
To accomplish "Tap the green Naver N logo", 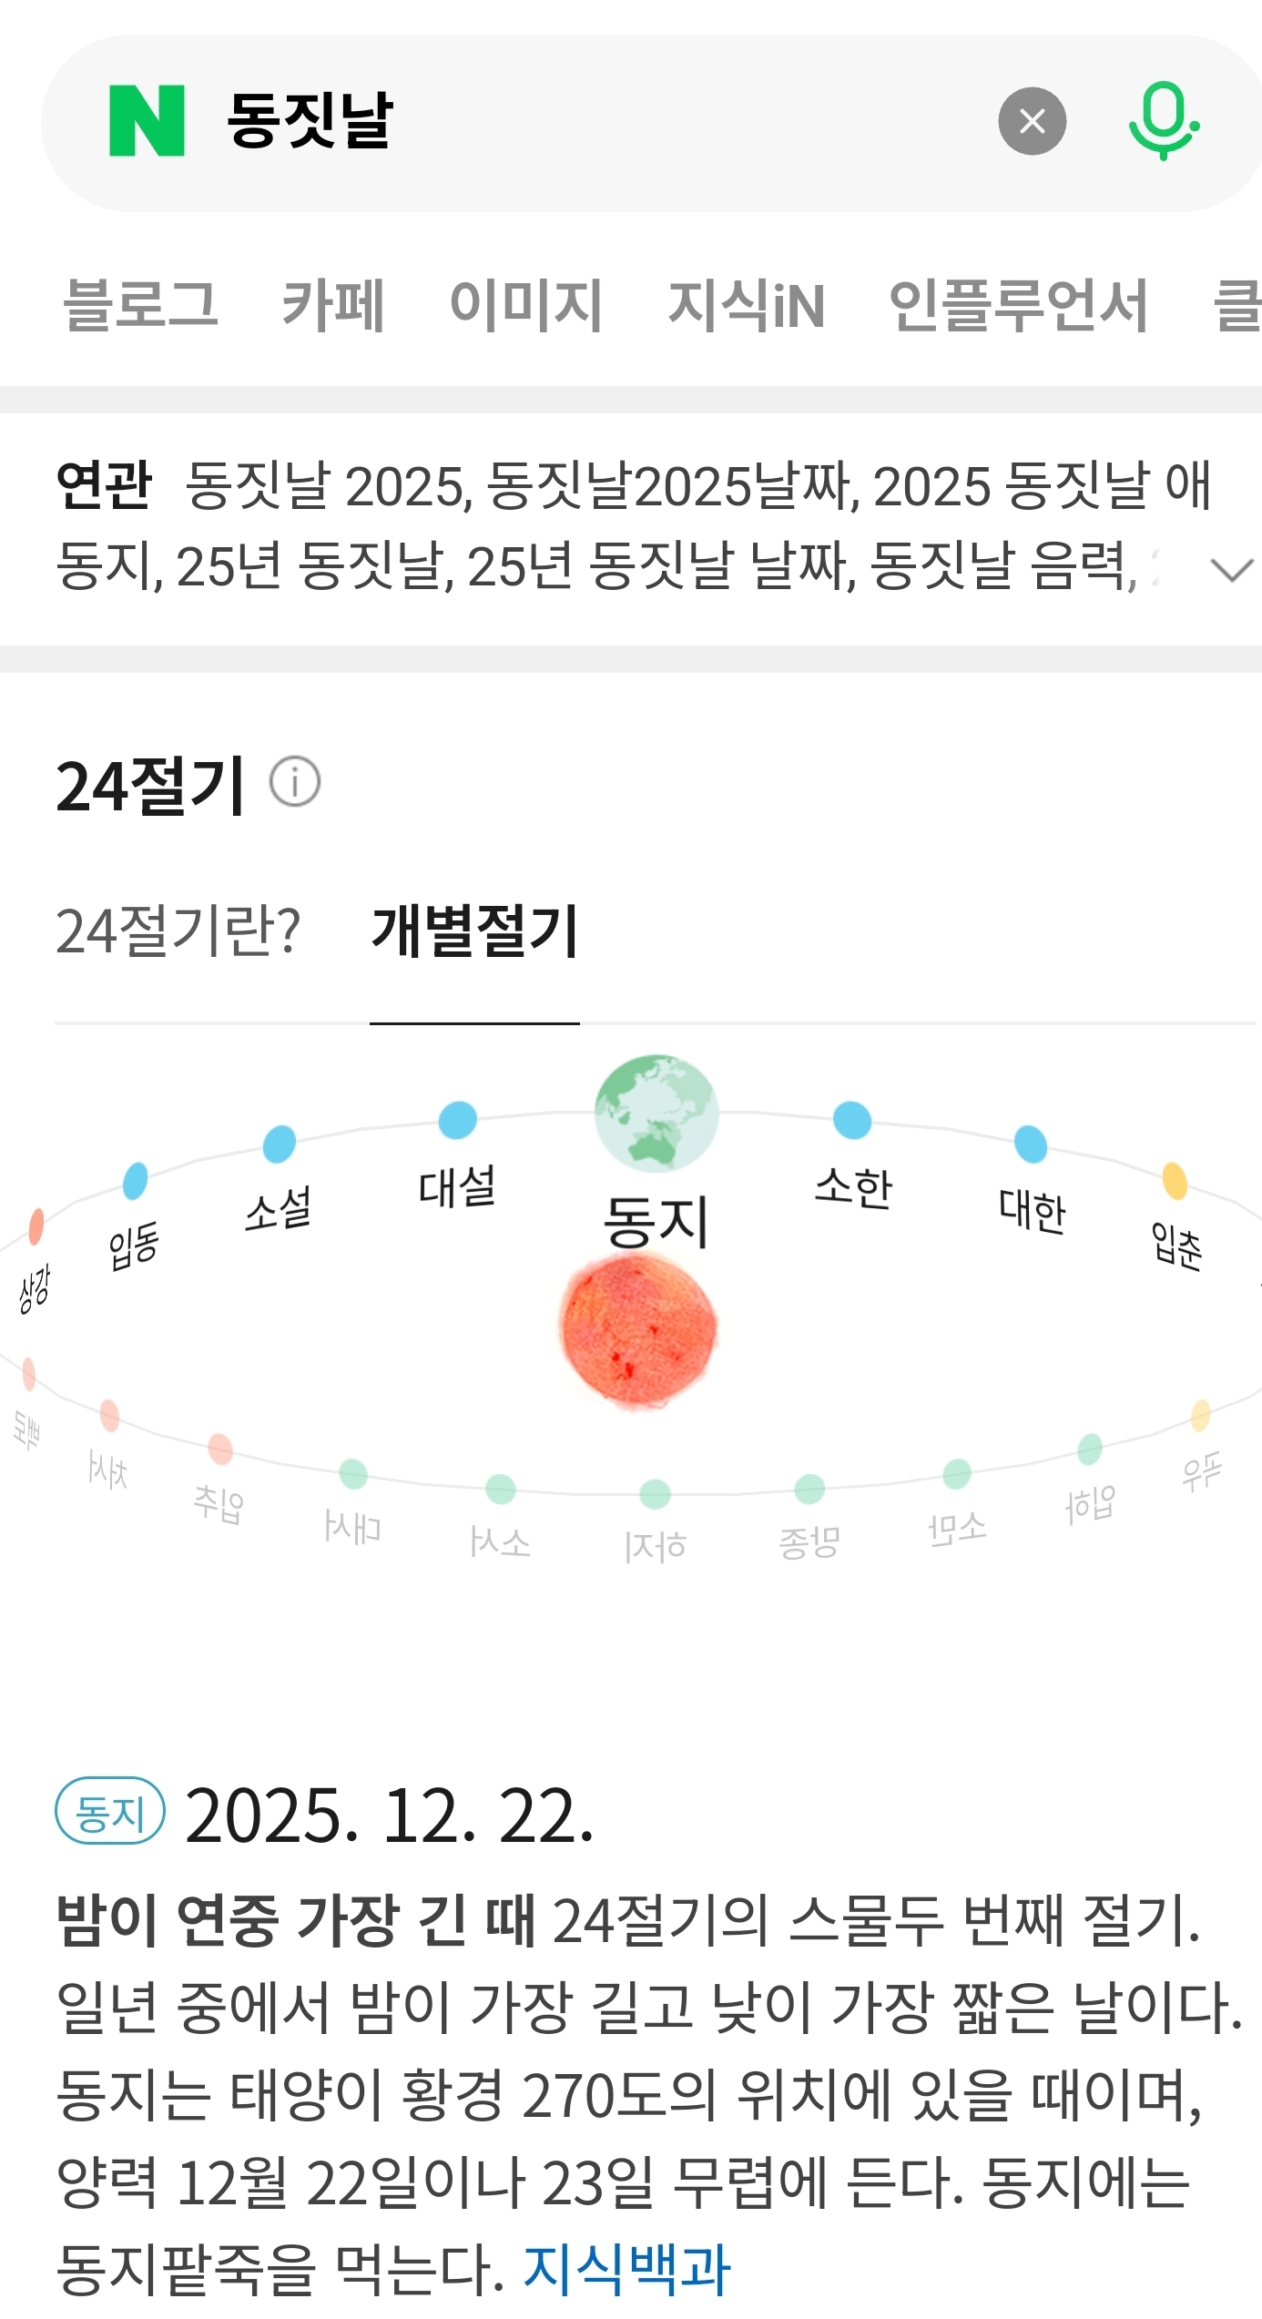I will click(x=147, y=121).
